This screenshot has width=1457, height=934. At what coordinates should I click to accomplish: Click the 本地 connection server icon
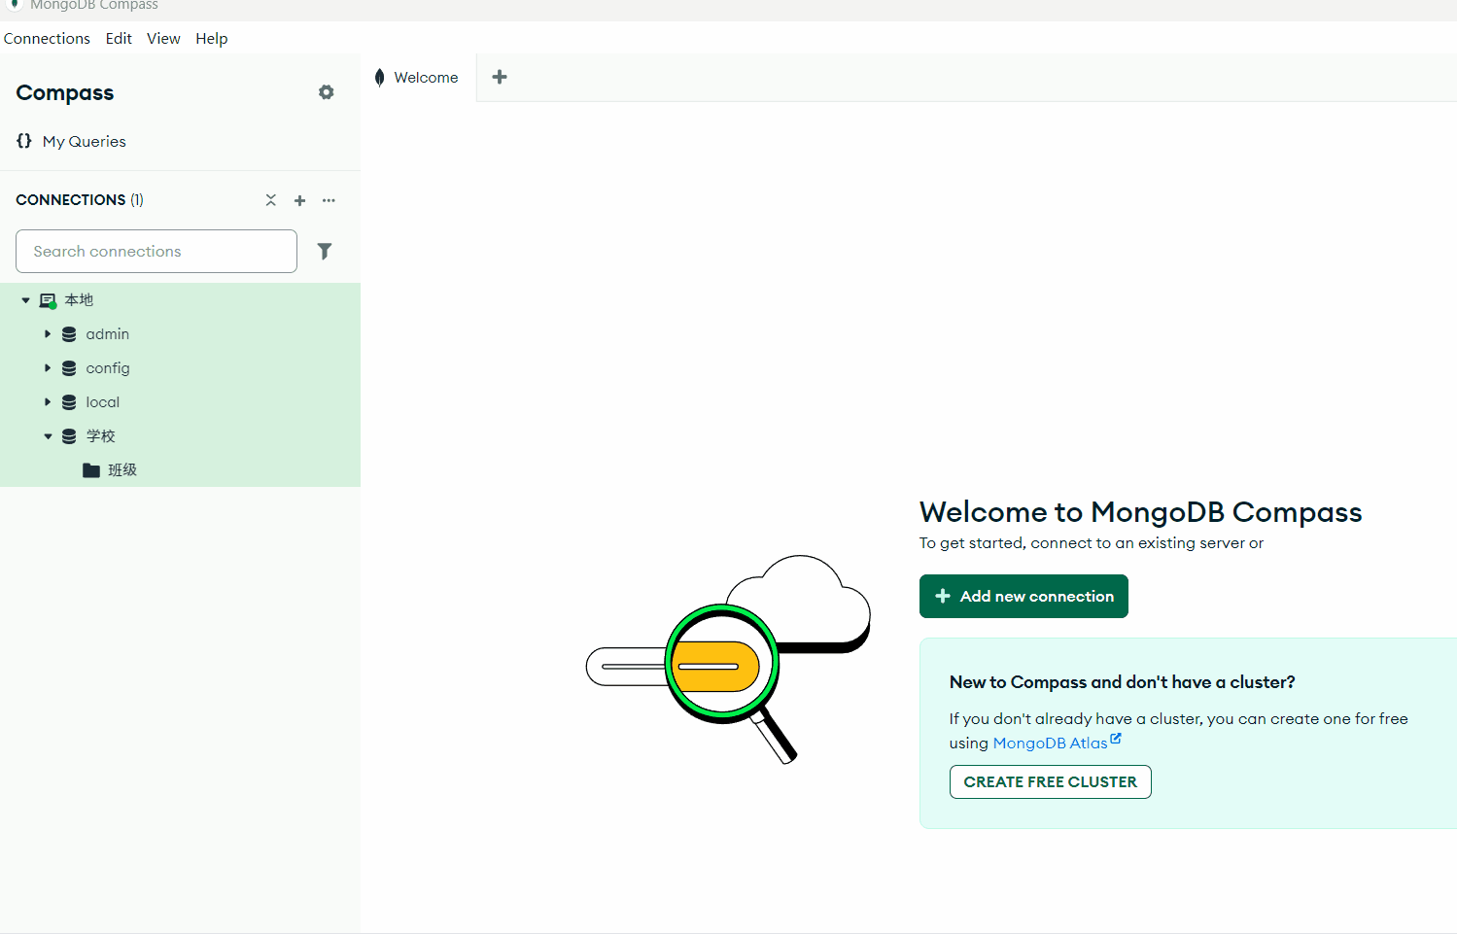click(x=48, y=300)
